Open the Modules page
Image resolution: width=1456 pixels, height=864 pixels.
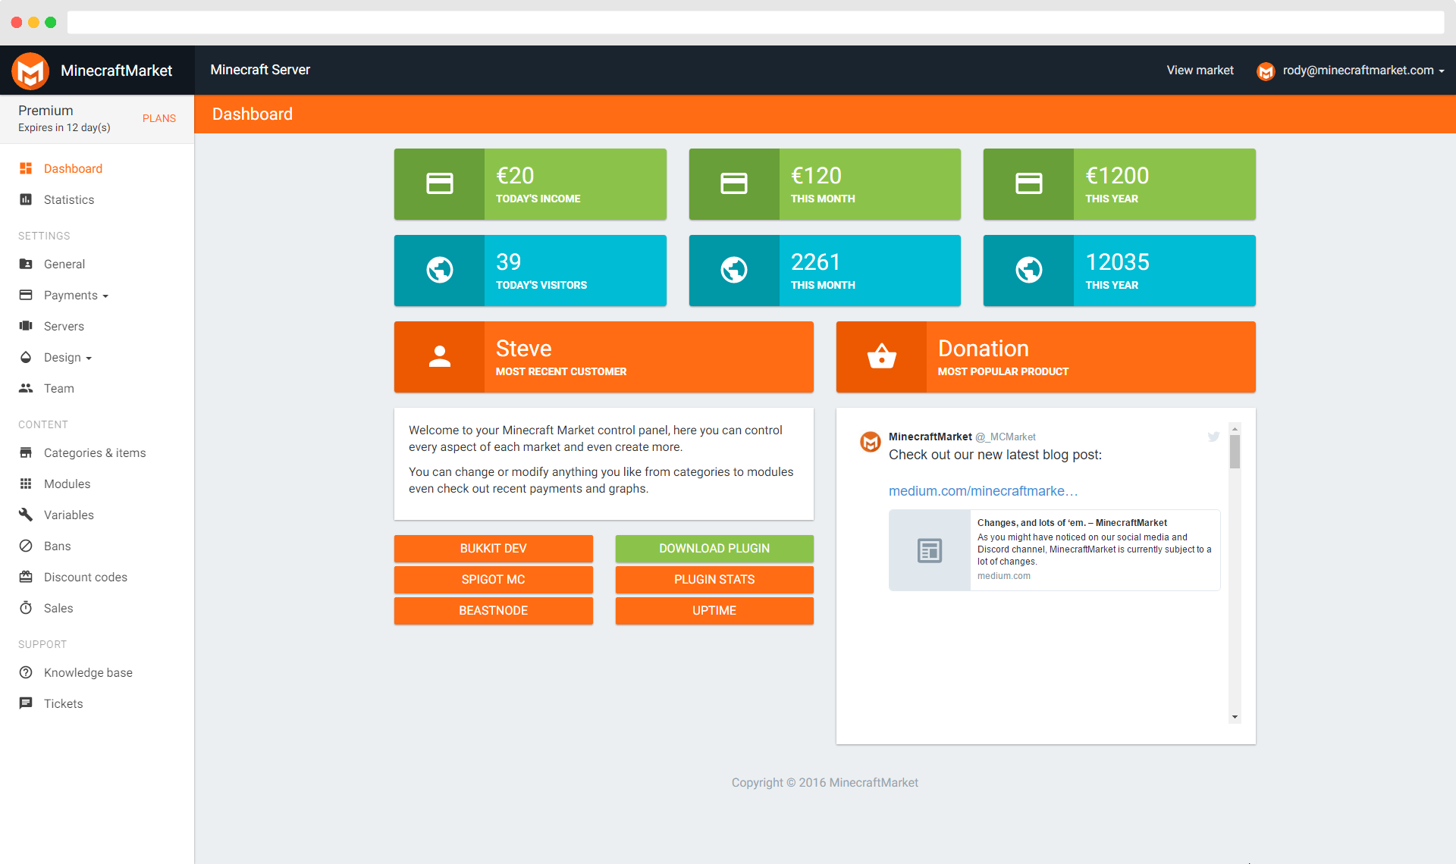[x=67, y=484]
